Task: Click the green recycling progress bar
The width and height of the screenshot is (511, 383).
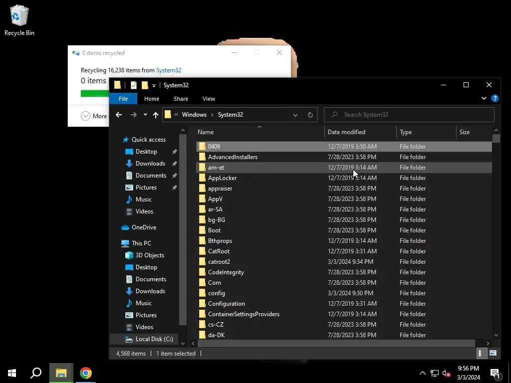Action: (x=95, y=93)
